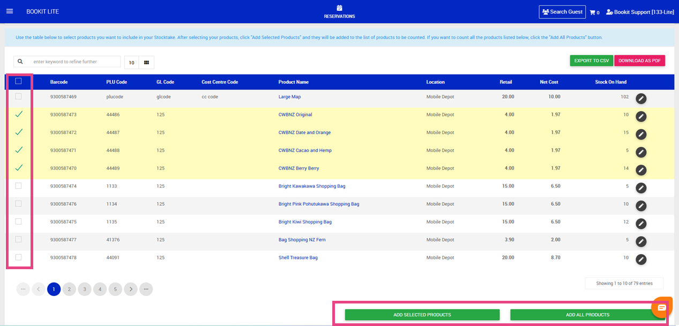Select current page 1 button
The image size is (679, 326).
(54, 289)
